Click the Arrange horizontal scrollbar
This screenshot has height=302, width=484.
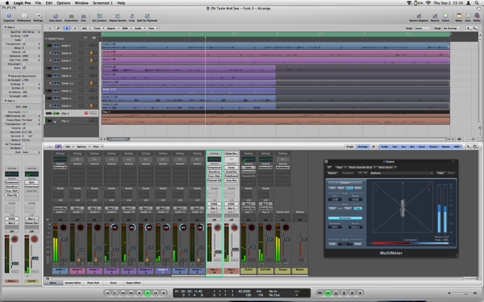[119, 139]
